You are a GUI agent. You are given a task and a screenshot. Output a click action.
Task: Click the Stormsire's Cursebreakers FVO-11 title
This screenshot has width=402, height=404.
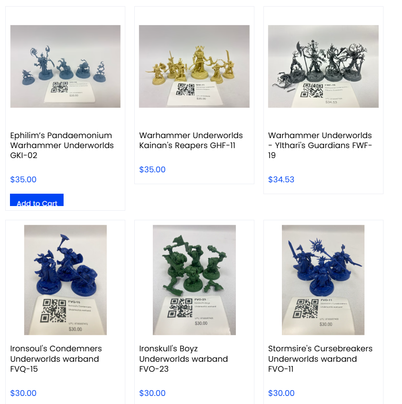(320, 358)
